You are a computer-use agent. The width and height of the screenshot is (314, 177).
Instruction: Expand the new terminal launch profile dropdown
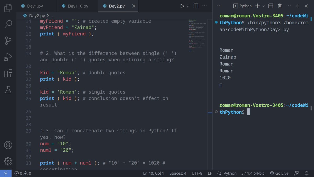(x=263, y=6)
